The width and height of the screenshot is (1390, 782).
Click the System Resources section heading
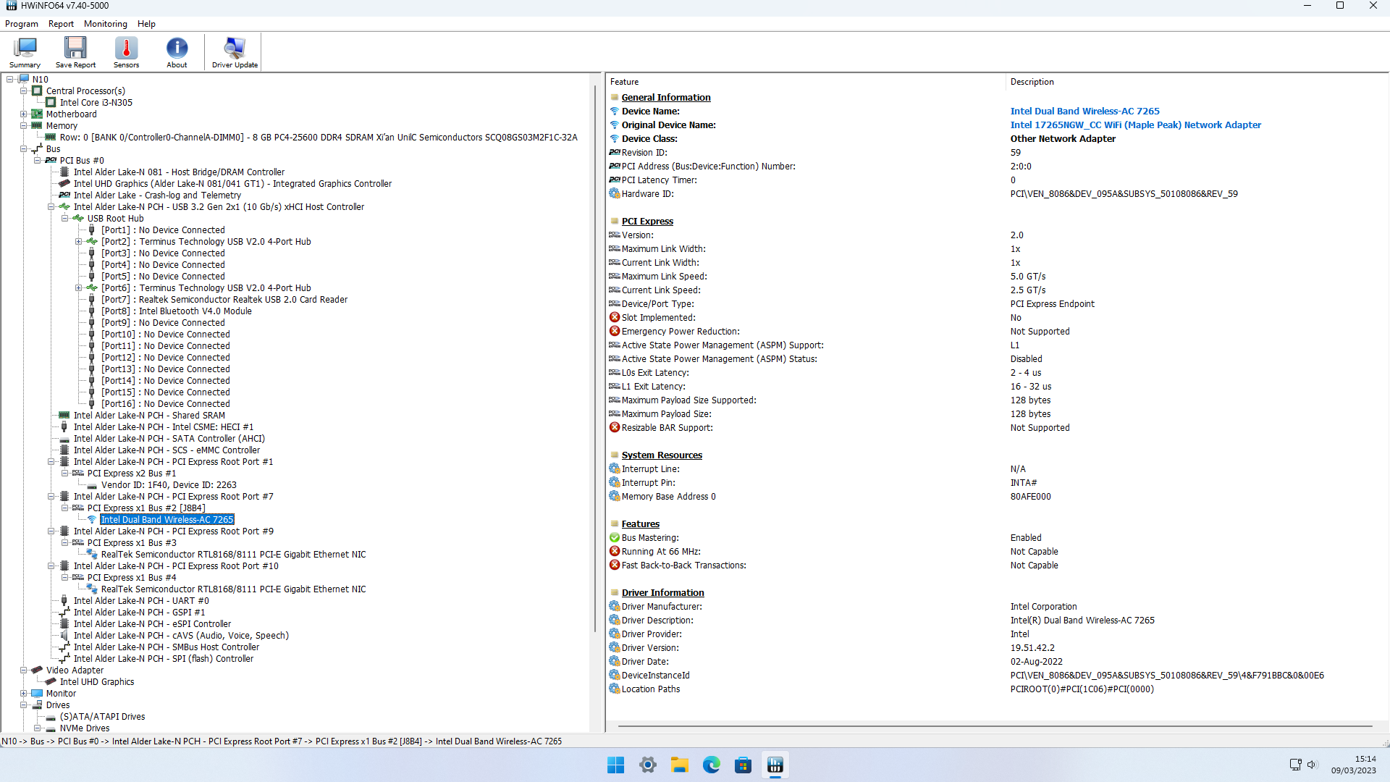point(662,455)
